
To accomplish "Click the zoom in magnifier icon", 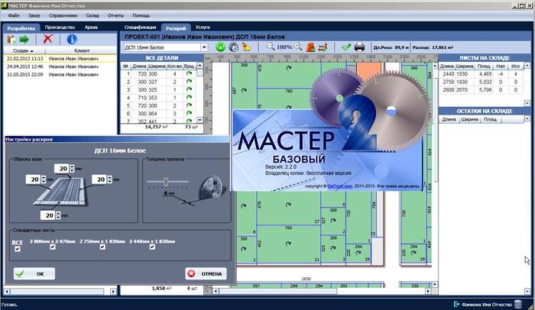I will click(x=297, y=47).
